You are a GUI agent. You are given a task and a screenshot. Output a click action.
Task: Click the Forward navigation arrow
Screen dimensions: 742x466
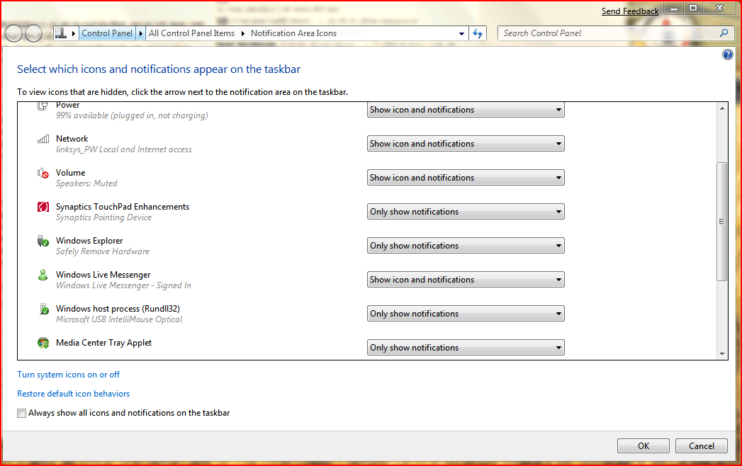click(x=33, y=33)
